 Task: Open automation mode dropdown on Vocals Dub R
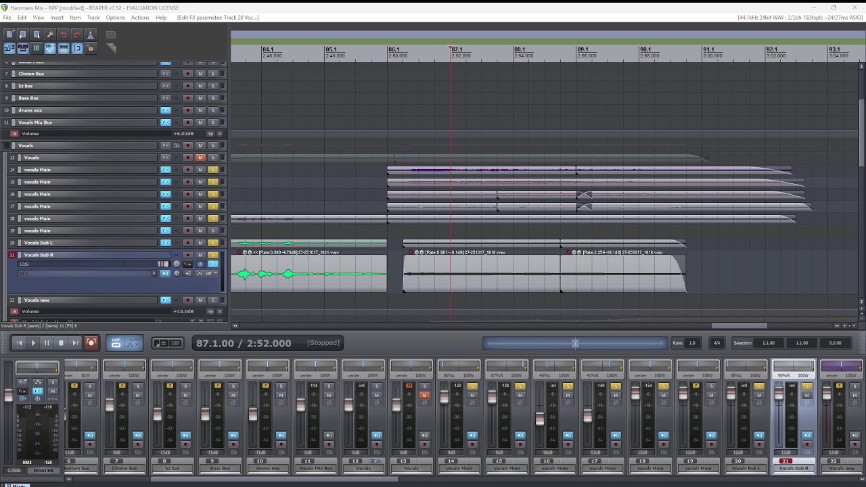(x=206, y=273)
